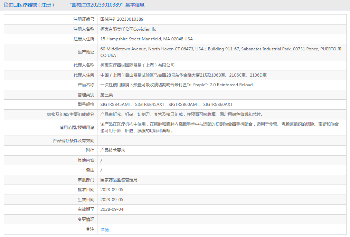Select effective date 2023-09-05 in 生效日期 row
This screenshot has width=350, height=237.
click(112, 200)
